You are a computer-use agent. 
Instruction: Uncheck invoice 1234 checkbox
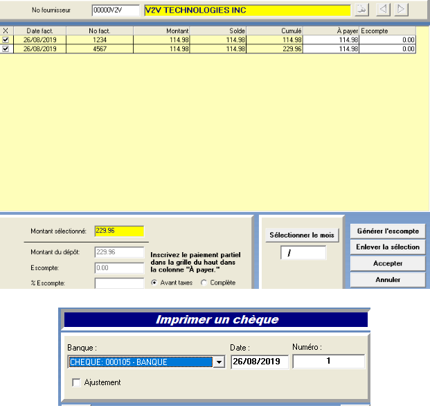pyautogui.click(x=6, y=39)
